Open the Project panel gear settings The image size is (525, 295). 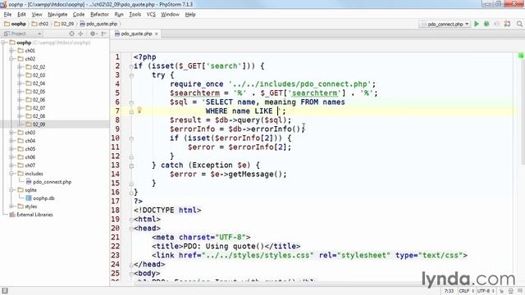click(93, 34)
